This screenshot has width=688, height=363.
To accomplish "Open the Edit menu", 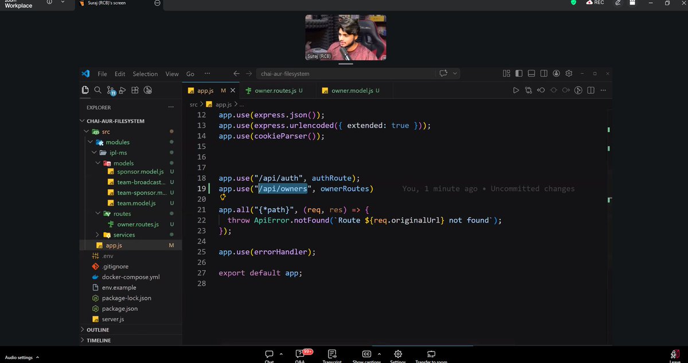I will 120,74.
